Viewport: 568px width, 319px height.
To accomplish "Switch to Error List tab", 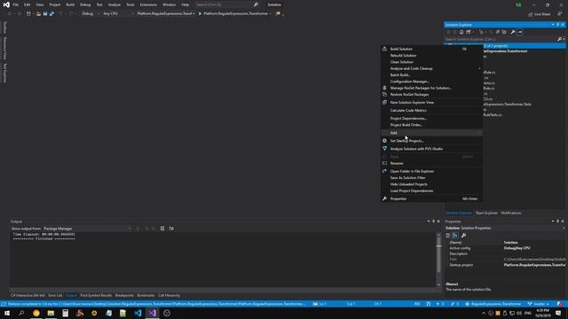I will pyautogui.click(x=55, y=295).
